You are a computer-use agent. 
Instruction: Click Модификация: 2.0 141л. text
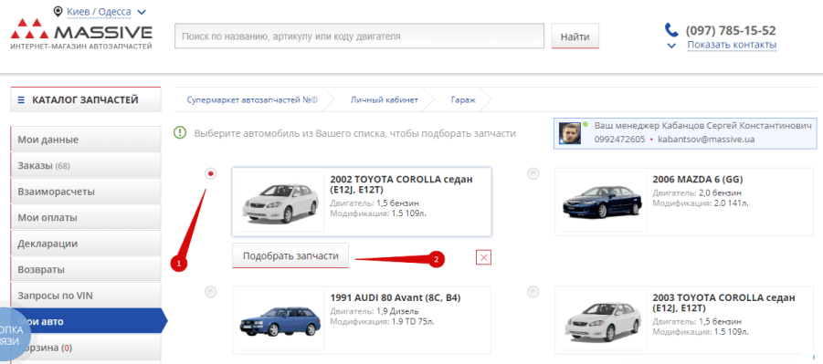(x=701, y=203)
